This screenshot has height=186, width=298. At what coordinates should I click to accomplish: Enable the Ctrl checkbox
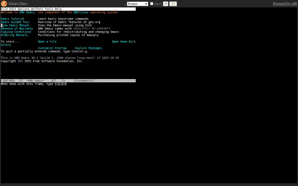point(152,4)
